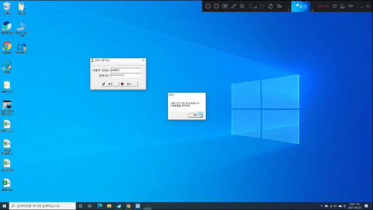Open the Google Chrome desktop shortcut

[x=7, y=48]
